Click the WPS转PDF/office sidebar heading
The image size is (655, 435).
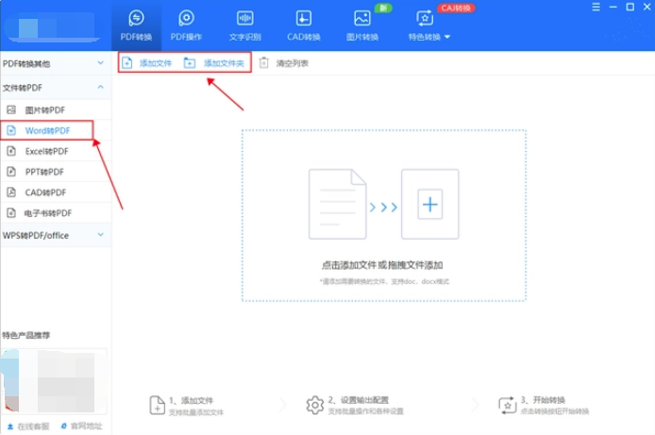point(36,236)
